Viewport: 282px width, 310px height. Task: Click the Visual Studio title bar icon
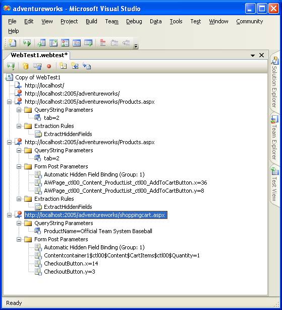(7, 8)
